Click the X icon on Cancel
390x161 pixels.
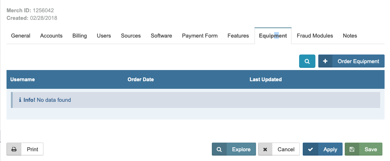click(x=265, y=149)
